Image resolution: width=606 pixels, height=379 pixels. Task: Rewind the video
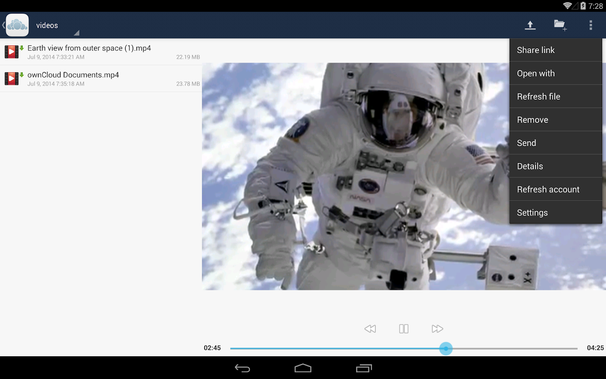[x=370, y=328]
